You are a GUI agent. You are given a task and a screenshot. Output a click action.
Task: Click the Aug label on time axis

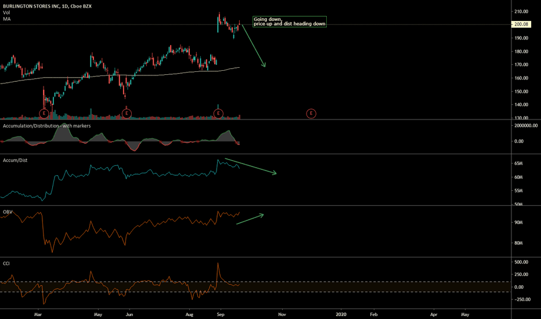pyautogui.click(x=189, y=314)
